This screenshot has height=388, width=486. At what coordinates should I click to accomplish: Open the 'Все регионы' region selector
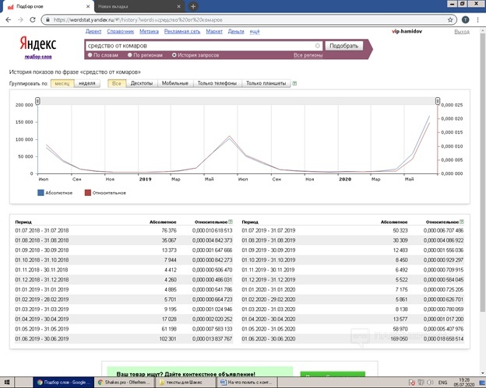[307, 55]
